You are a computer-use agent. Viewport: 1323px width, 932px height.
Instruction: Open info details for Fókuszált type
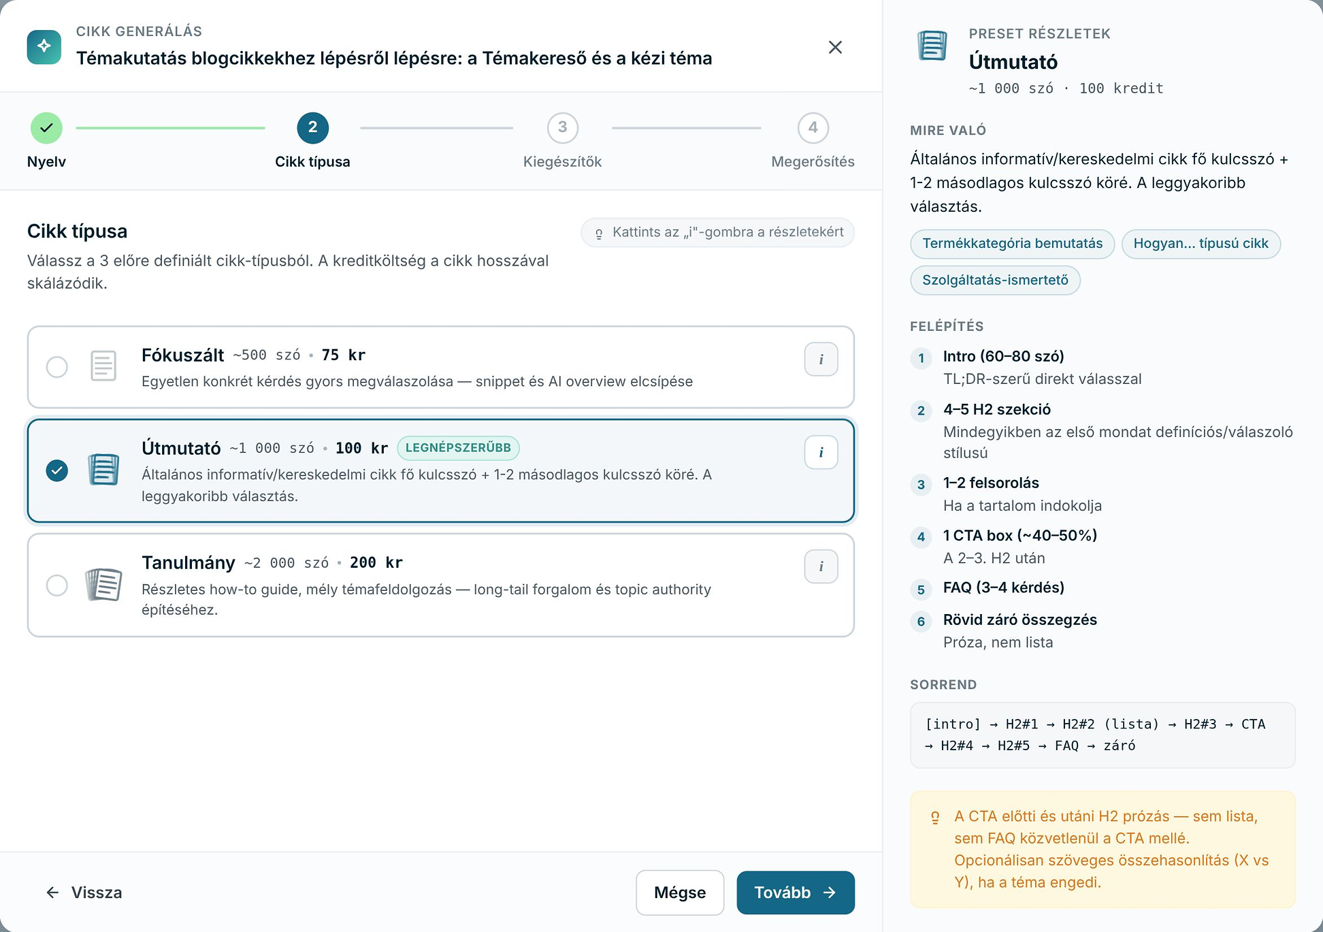click(x=821, y=359)
